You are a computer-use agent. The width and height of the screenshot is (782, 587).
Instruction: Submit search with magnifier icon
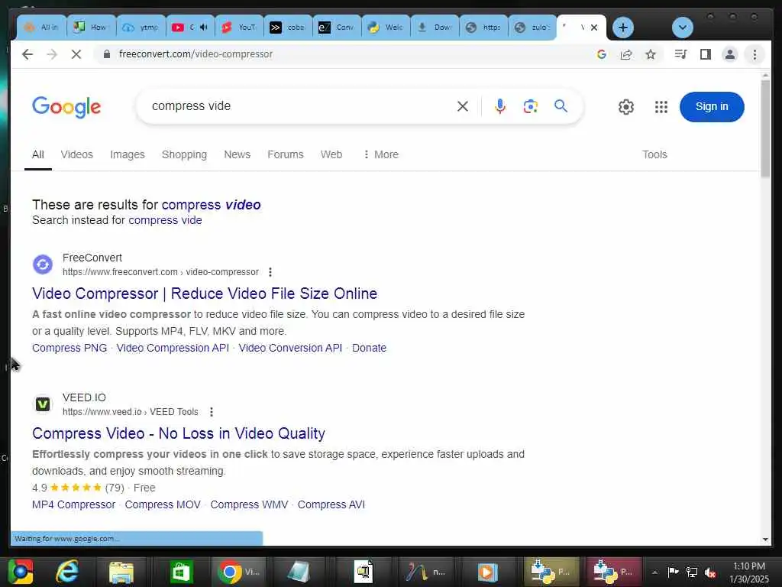561,105
